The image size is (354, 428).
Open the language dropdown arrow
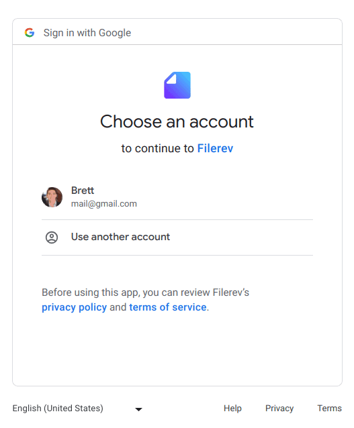[139, 409]
